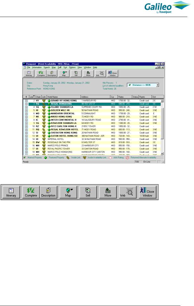This screenshot has width=194, height=306.
Task: Expand row 13 EATON HOTEL HONG KO
Action: click(x=26, y=136)
